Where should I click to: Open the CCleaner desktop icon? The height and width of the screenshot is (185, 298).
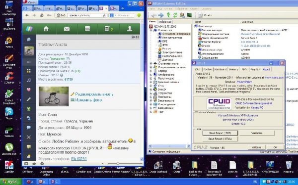click(x=9, y=78)
